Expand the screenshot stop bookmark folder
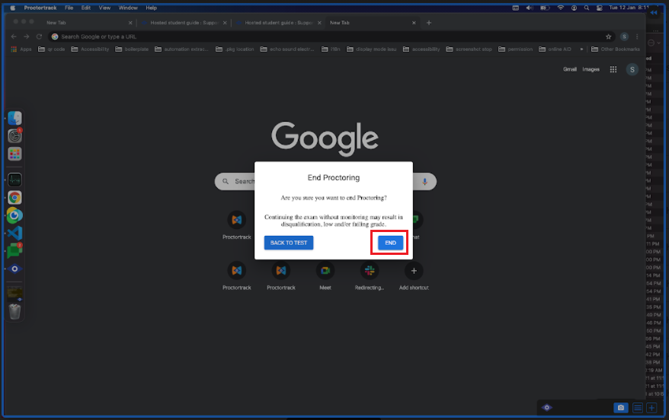 coord(469,49)
